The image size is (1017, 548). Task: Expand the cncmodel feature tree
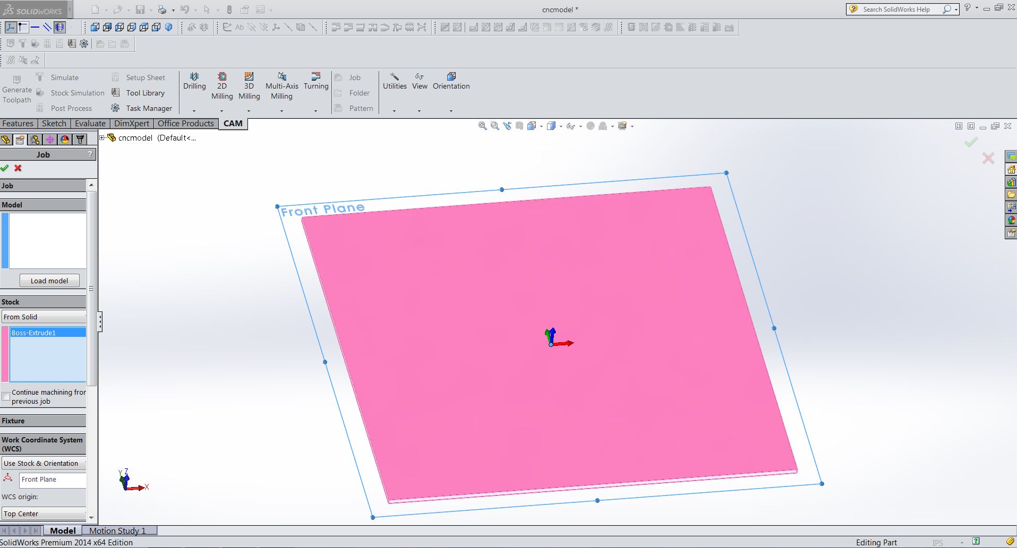pyautogui.click(x=102, y=137)
